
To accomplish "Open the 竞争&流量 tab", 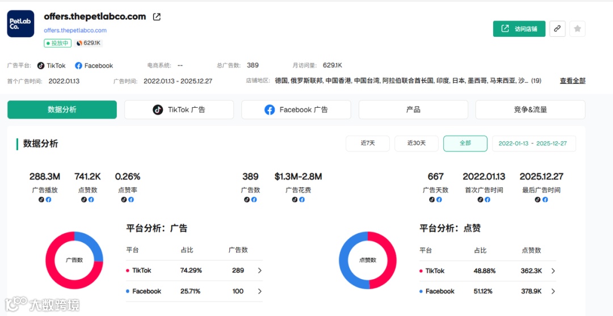I will [530, 109].
